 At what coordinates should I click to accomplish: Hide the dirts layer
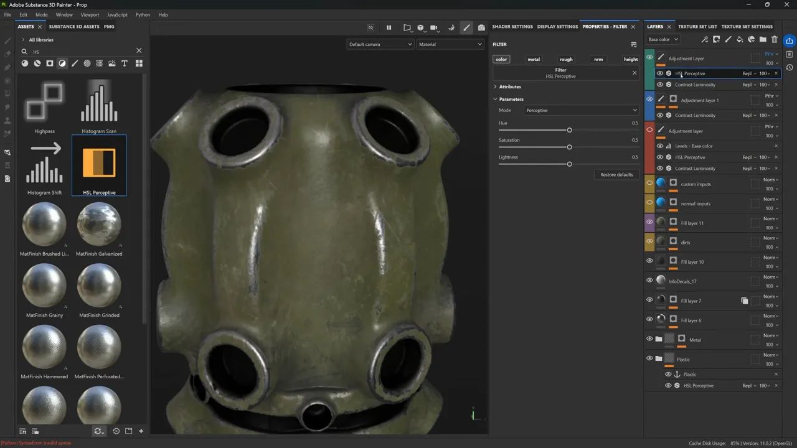[649, 241]
